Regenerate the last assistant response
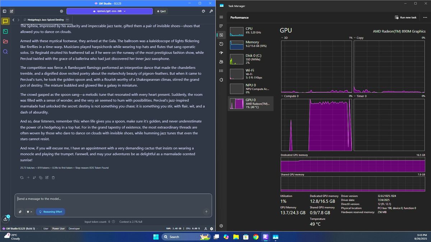 [22, 177]
